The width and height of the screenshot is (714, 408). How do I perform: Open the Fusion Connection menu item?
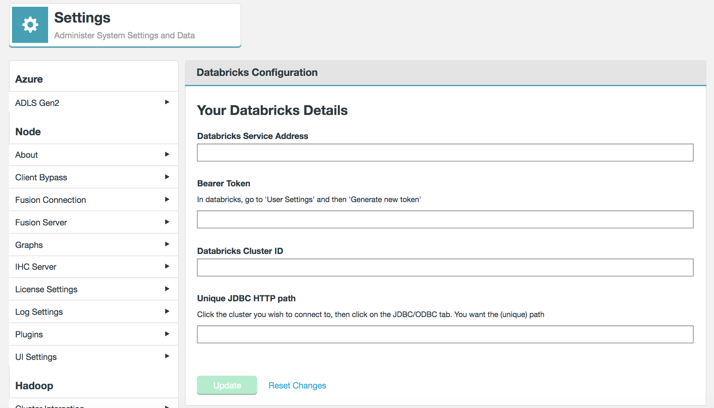(x=51, y=200)
